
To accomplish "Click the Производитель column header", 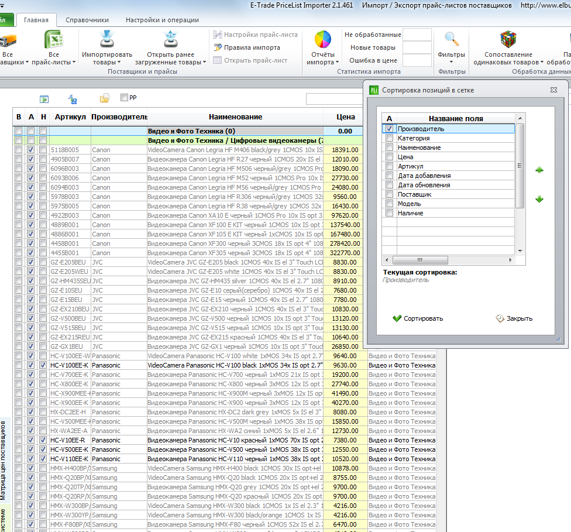I will [x=119, y=117].
